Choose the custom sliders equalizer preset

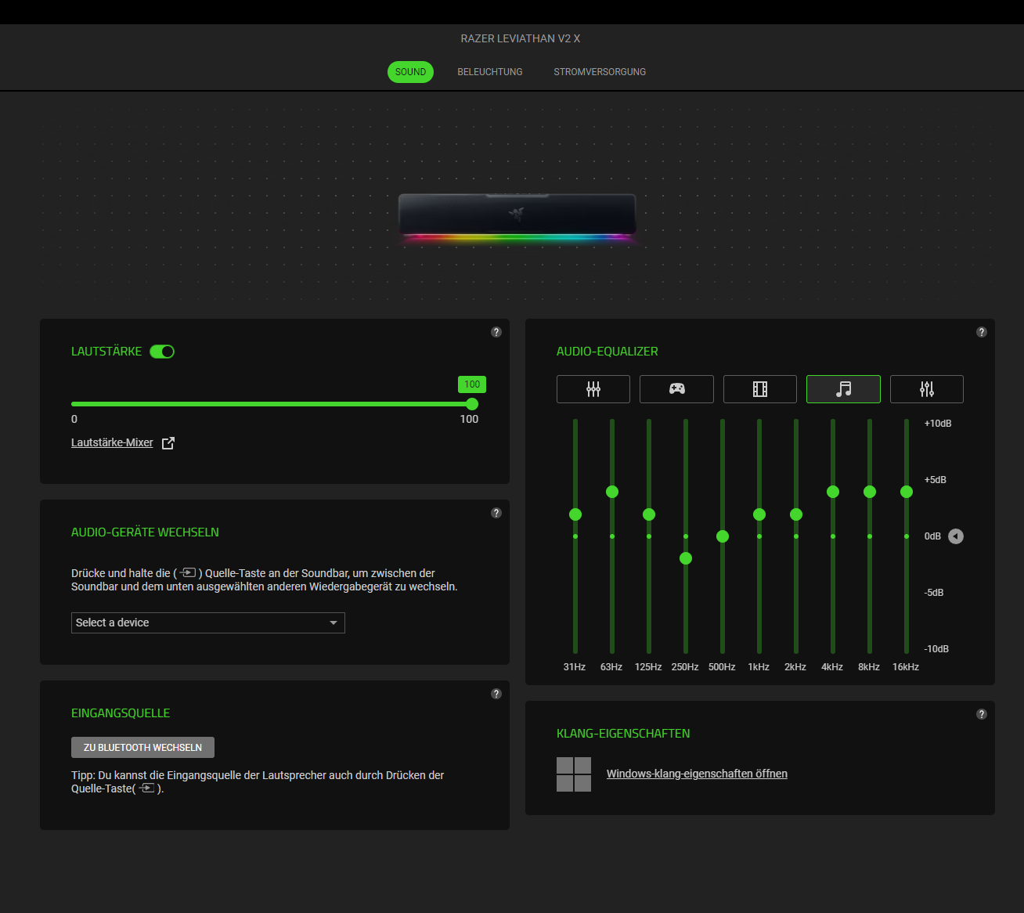tap(927, 389)
